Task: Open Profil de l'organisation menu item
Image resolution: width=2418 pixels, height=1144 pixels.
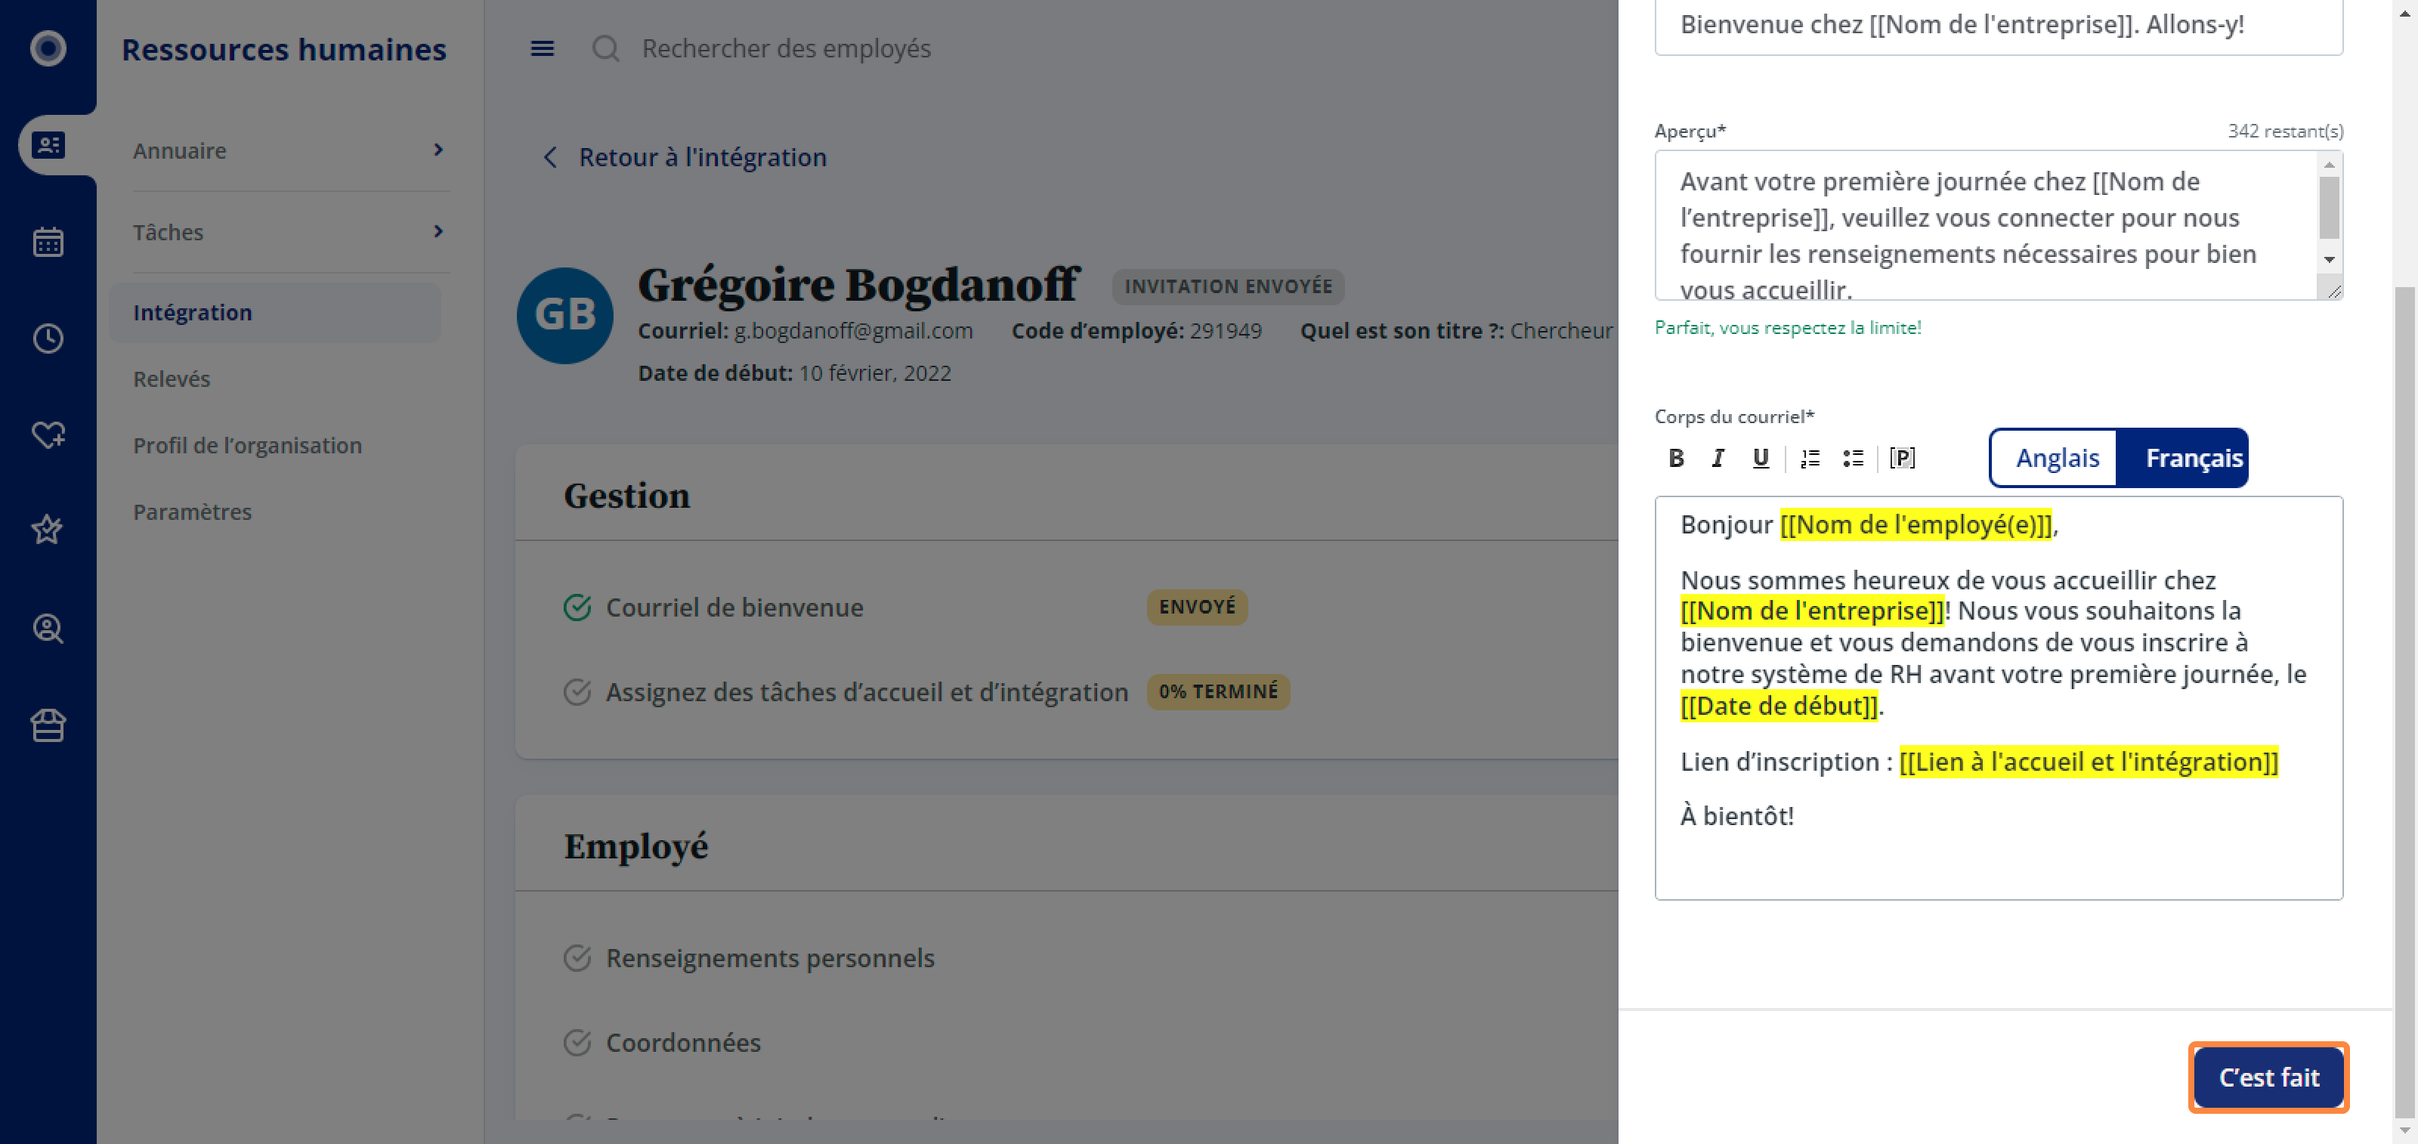Action: (248, 445)
